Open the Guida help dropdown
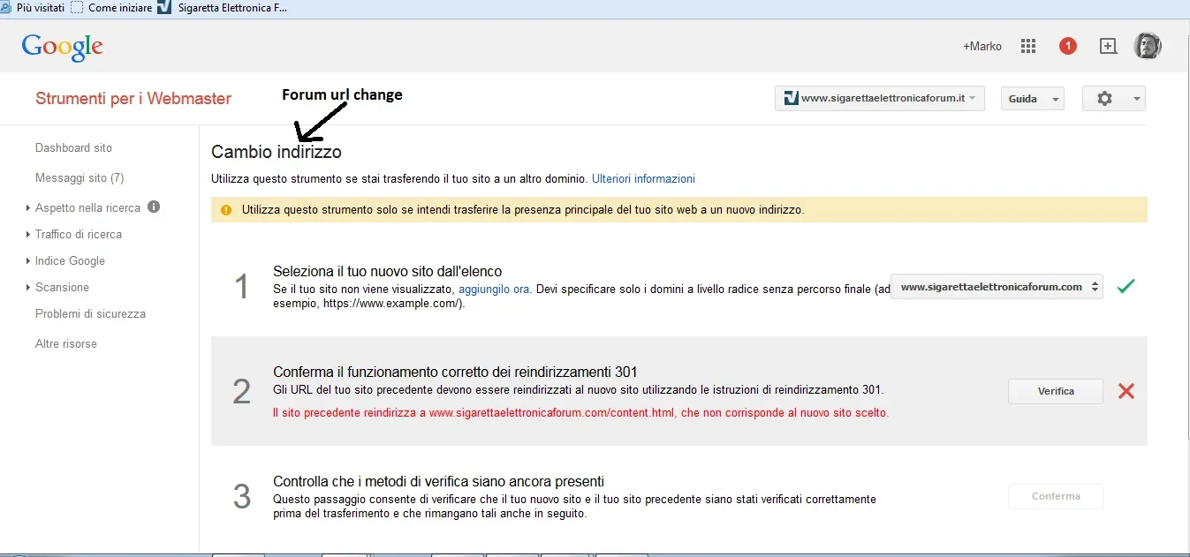 [1033, 99]
